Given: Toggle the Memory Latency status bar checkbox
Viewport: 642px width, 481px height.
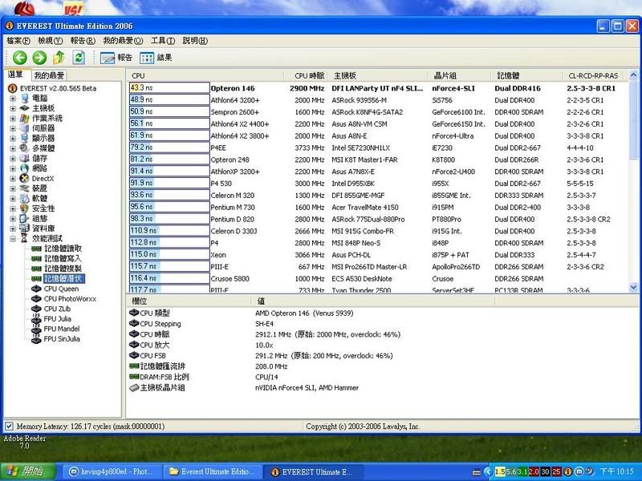Looking at the screenshot, I should (9, 426).
